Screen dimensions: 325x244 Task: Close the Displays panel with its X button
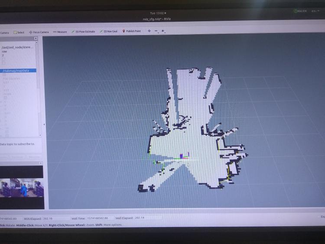(36, 39)
